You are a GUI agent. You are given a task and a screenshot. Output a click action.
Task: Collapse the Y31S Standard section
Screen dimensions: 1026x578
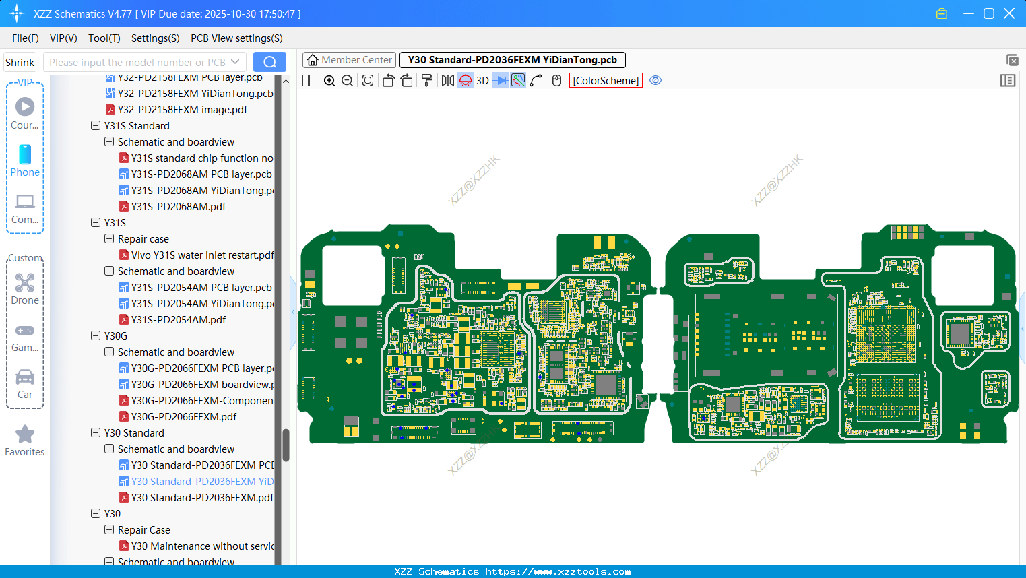pos(95,125)
